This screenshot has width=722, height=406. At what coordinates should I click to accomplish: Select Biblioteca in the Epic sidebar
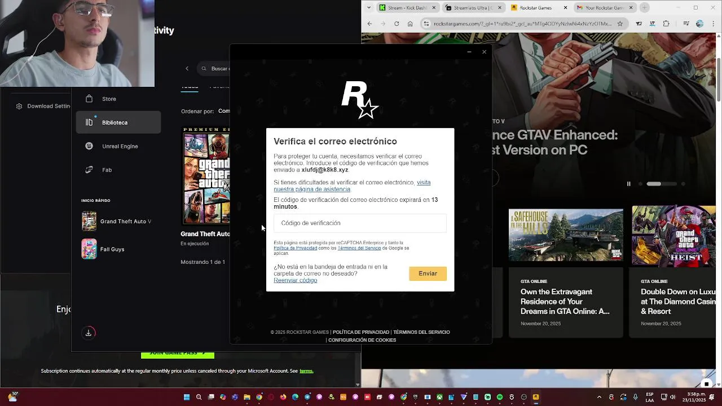[118, 122]
